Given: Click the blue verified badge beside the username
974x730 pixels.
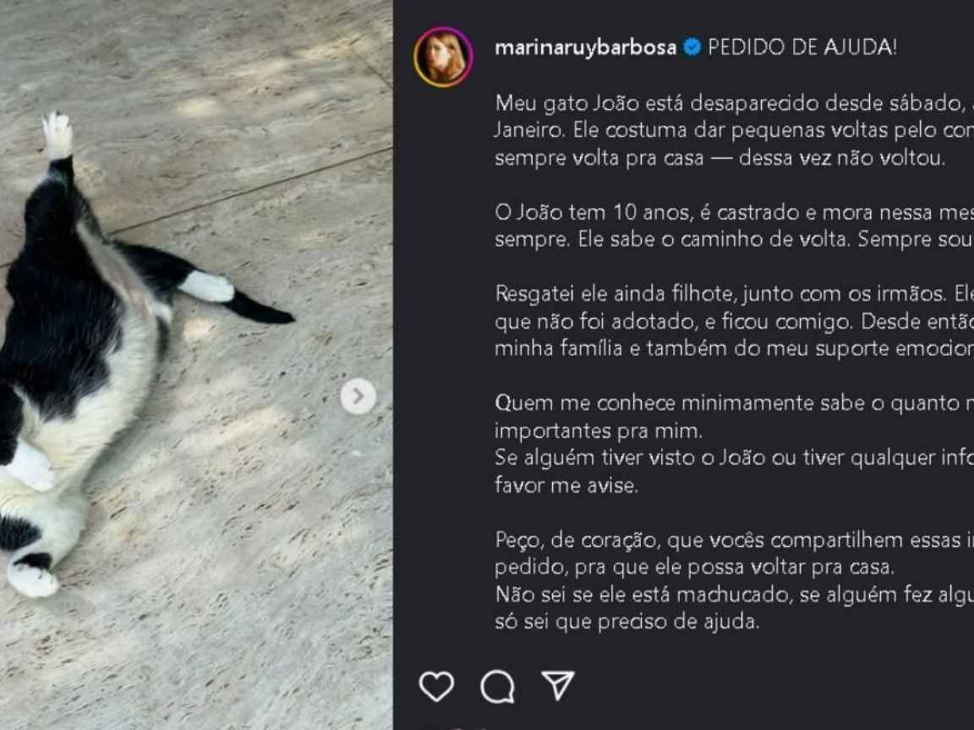Looking at the screenshot, I should click(692, 47).
